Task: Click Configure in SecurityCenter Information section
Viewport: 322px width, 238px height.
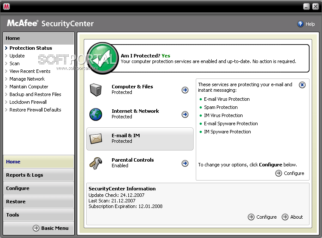Action: [262, 217]
